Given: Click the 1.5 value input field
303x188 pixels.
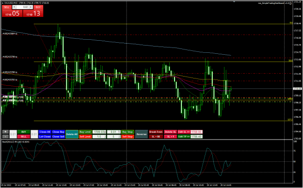Looking at the screenshot, I should click(x=99, y=137).
